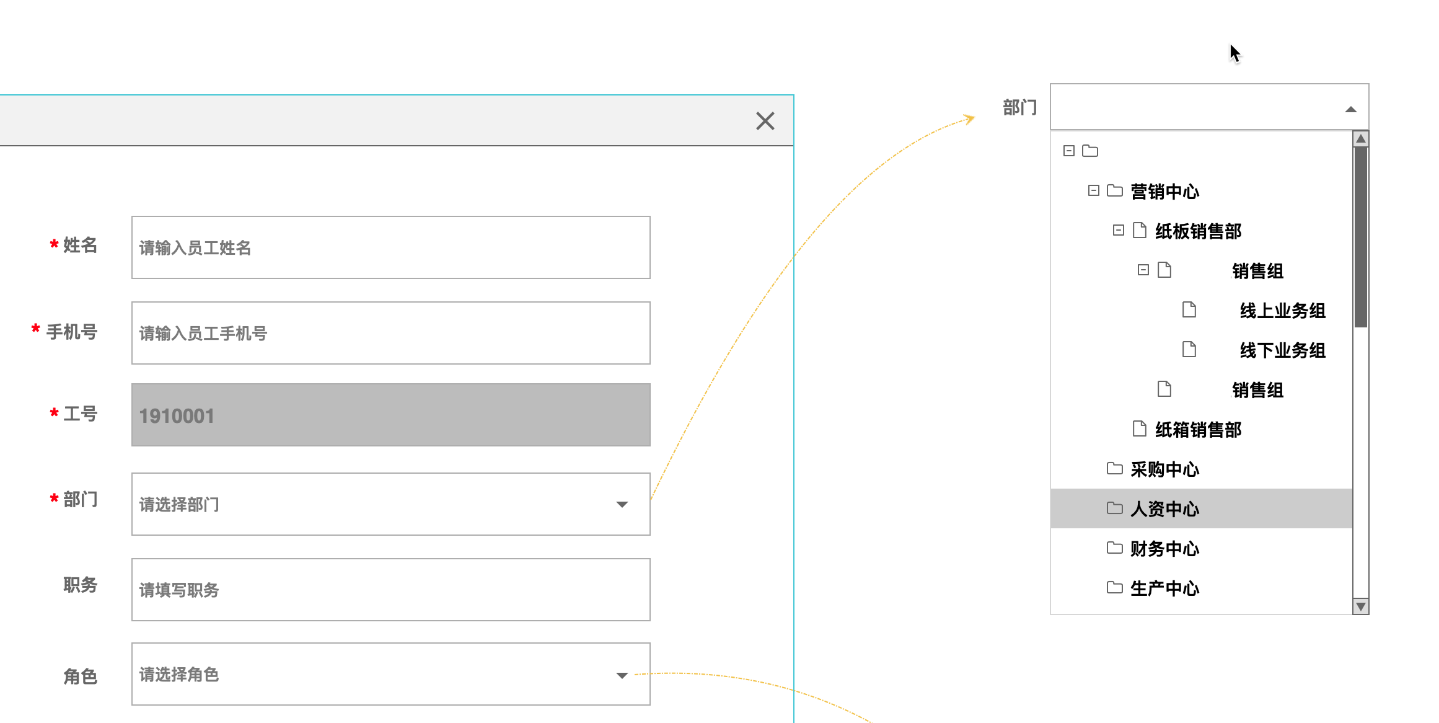Viewport: 1439px width, 723px height.
Task: Click the file icon before 线上业务组
Action: 1189,309
